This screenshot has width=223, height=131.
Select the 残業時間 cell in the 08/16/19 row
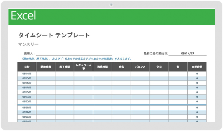point(102,83)
